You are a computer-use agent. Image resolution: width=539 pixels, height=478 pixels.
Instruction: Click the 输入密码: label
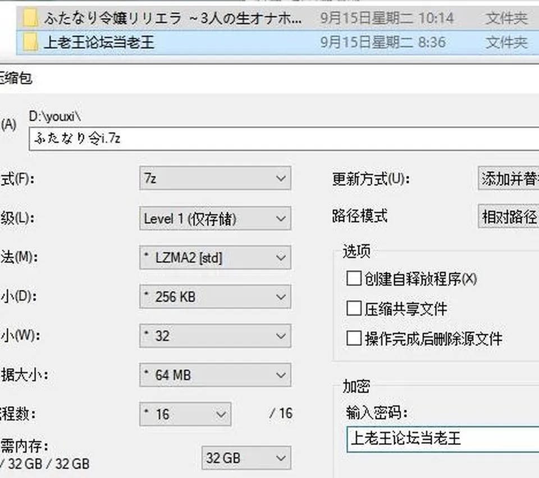(377, 413)
